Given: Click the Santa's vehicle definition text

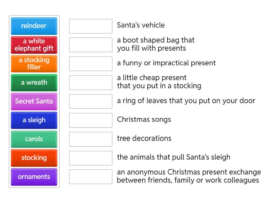Looking at the screenshot, I should pos(141,25).
